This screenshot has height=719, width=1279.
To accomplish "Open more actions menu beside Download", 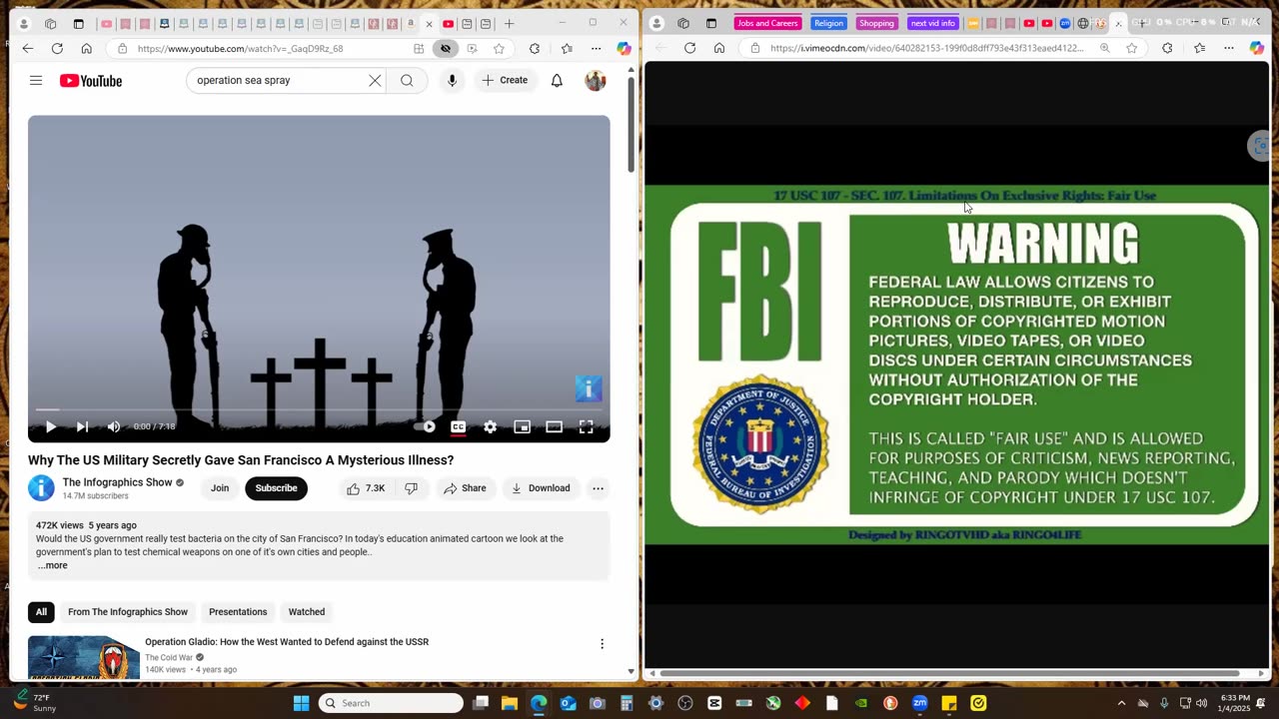I will [598, 488].
